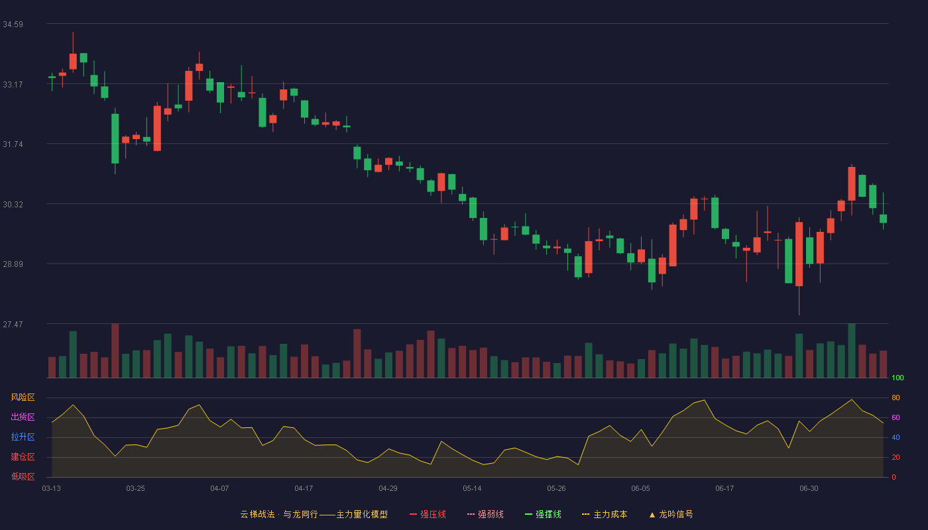The image size is (928, 530).
Task: Click the green 100 indicator scale value
Action: click(898, 378)
